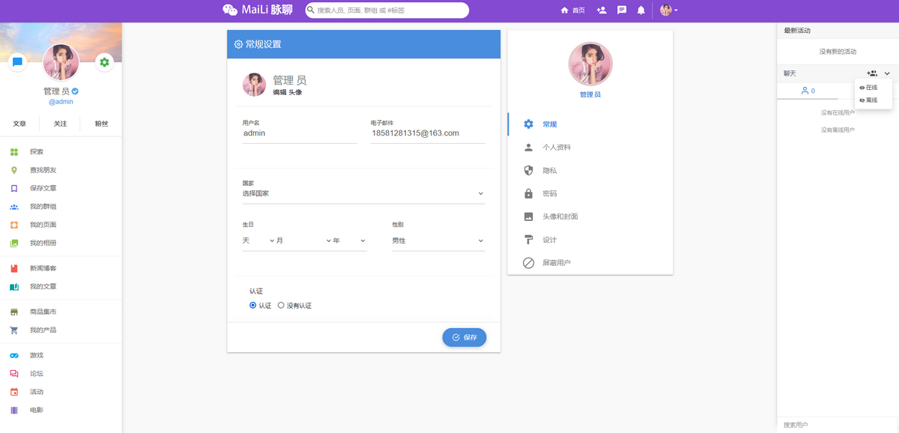Screen dimensions: 899x433
Task: Select the 没有认证 unverified radio button
Action: click(281, 306)
